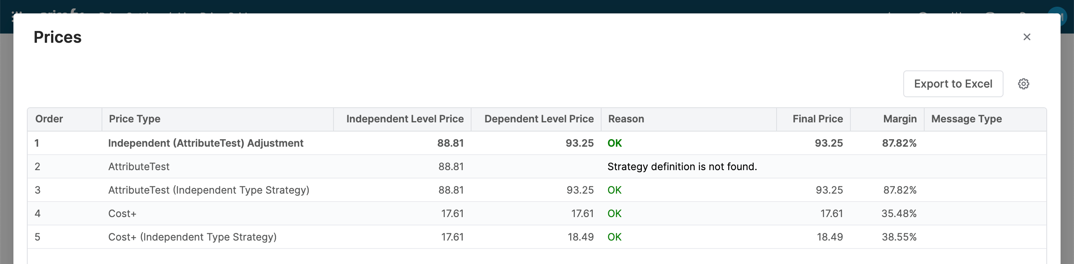
Task: Click the Reason column header
Action: pos(626,119)
